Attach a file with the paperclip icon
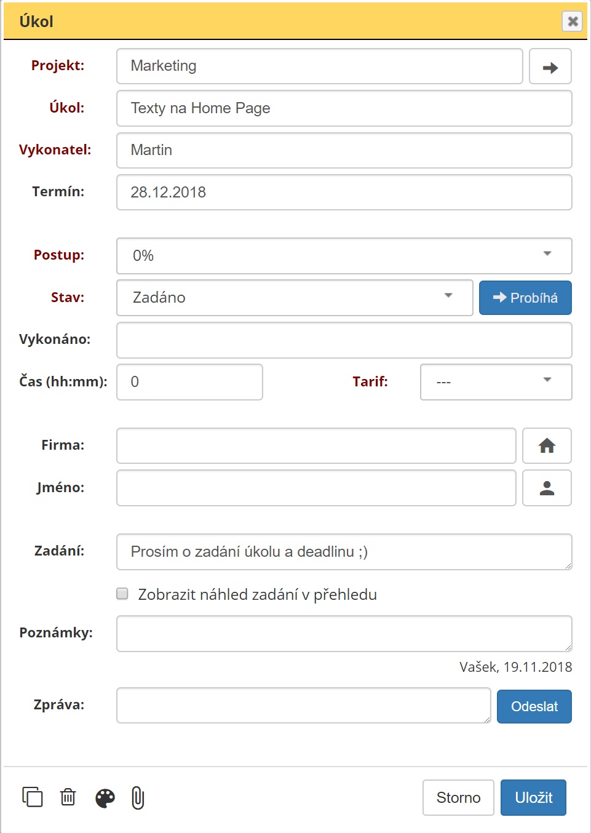The height and width of the screenshot is (833, 591). 138,798
